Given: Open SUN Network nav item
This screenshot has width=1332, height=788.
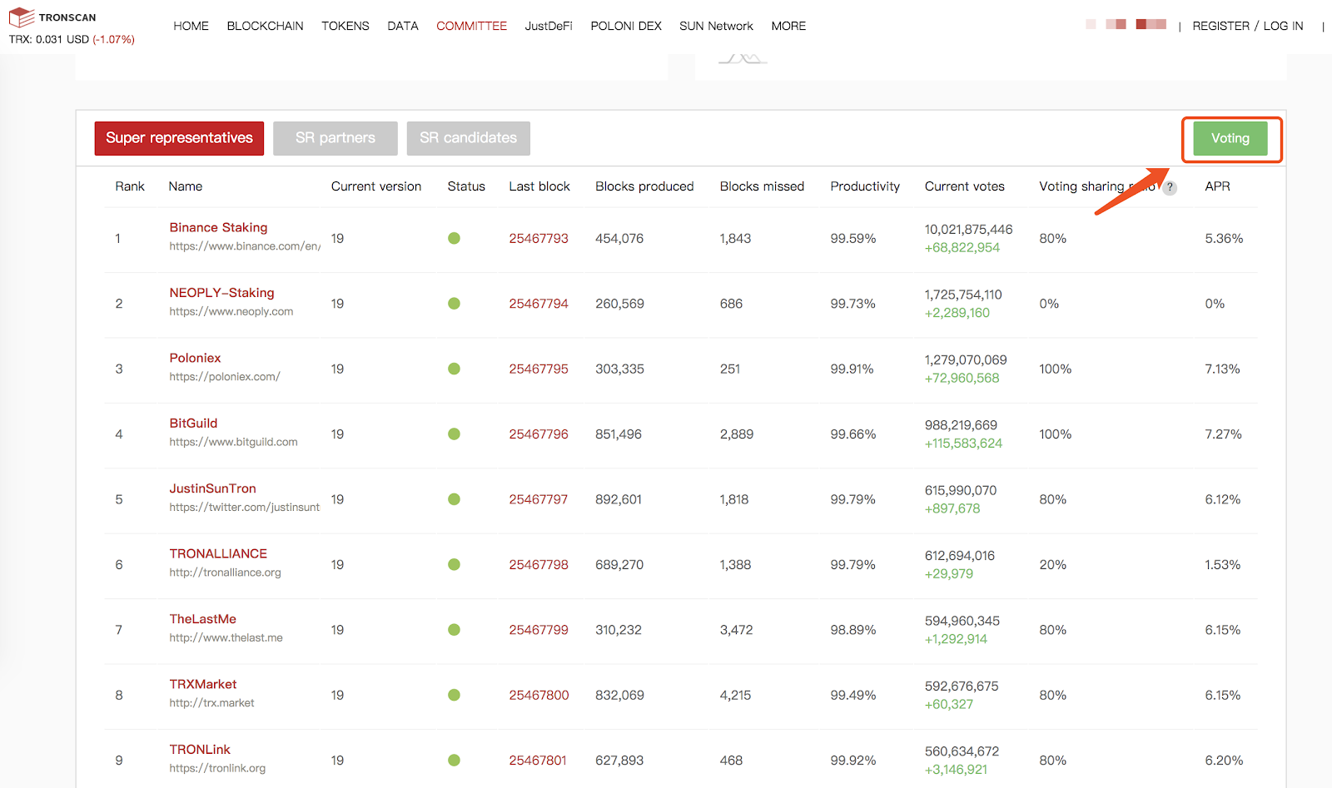Looking at the screenshot, I should coord(716,26).
